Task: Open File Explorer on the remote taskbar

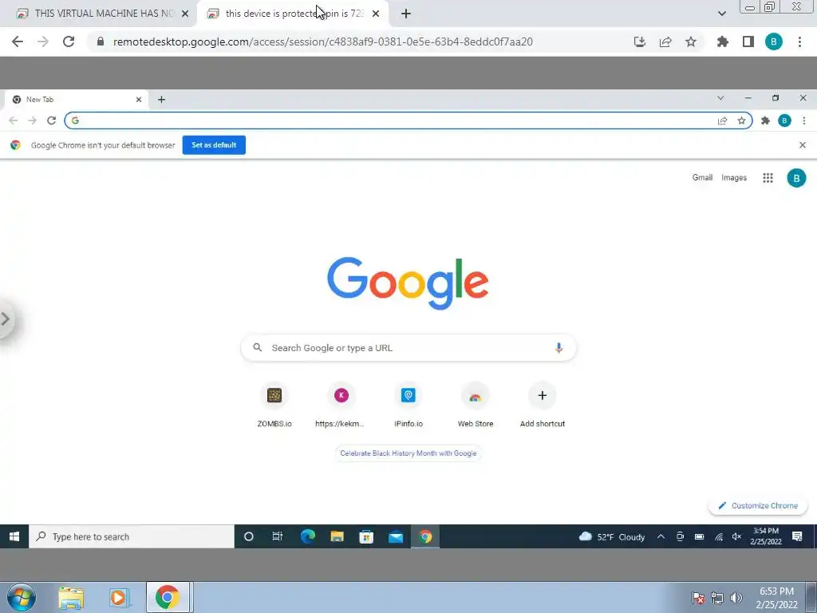Action: point(337,536)
